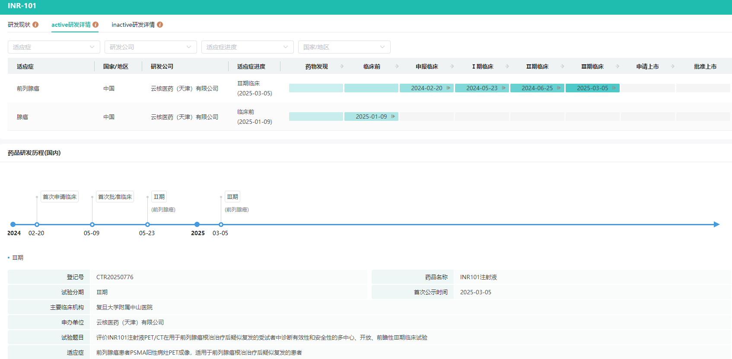Expand the 国家/地区 filter dropdown
This screenshot has height=359, width=732.
point(344,47)
